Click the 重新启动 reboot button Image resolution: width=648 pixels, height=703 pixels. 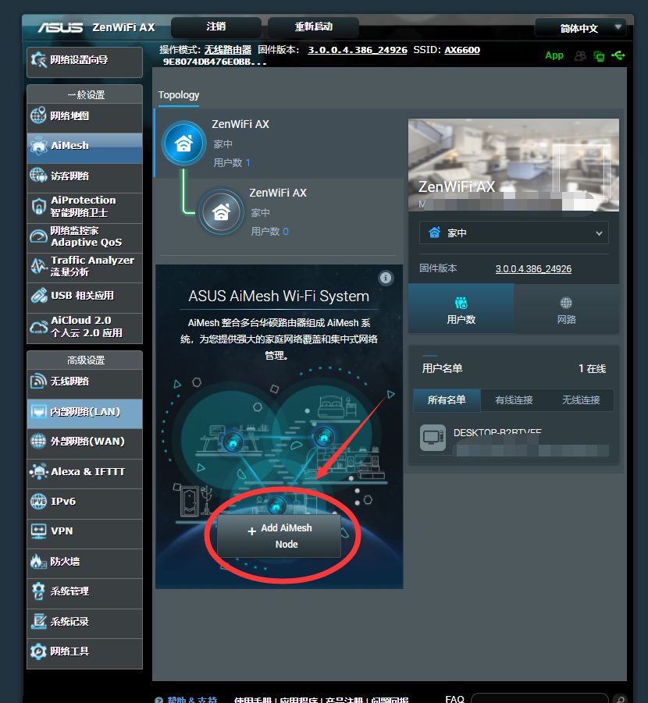313,27
